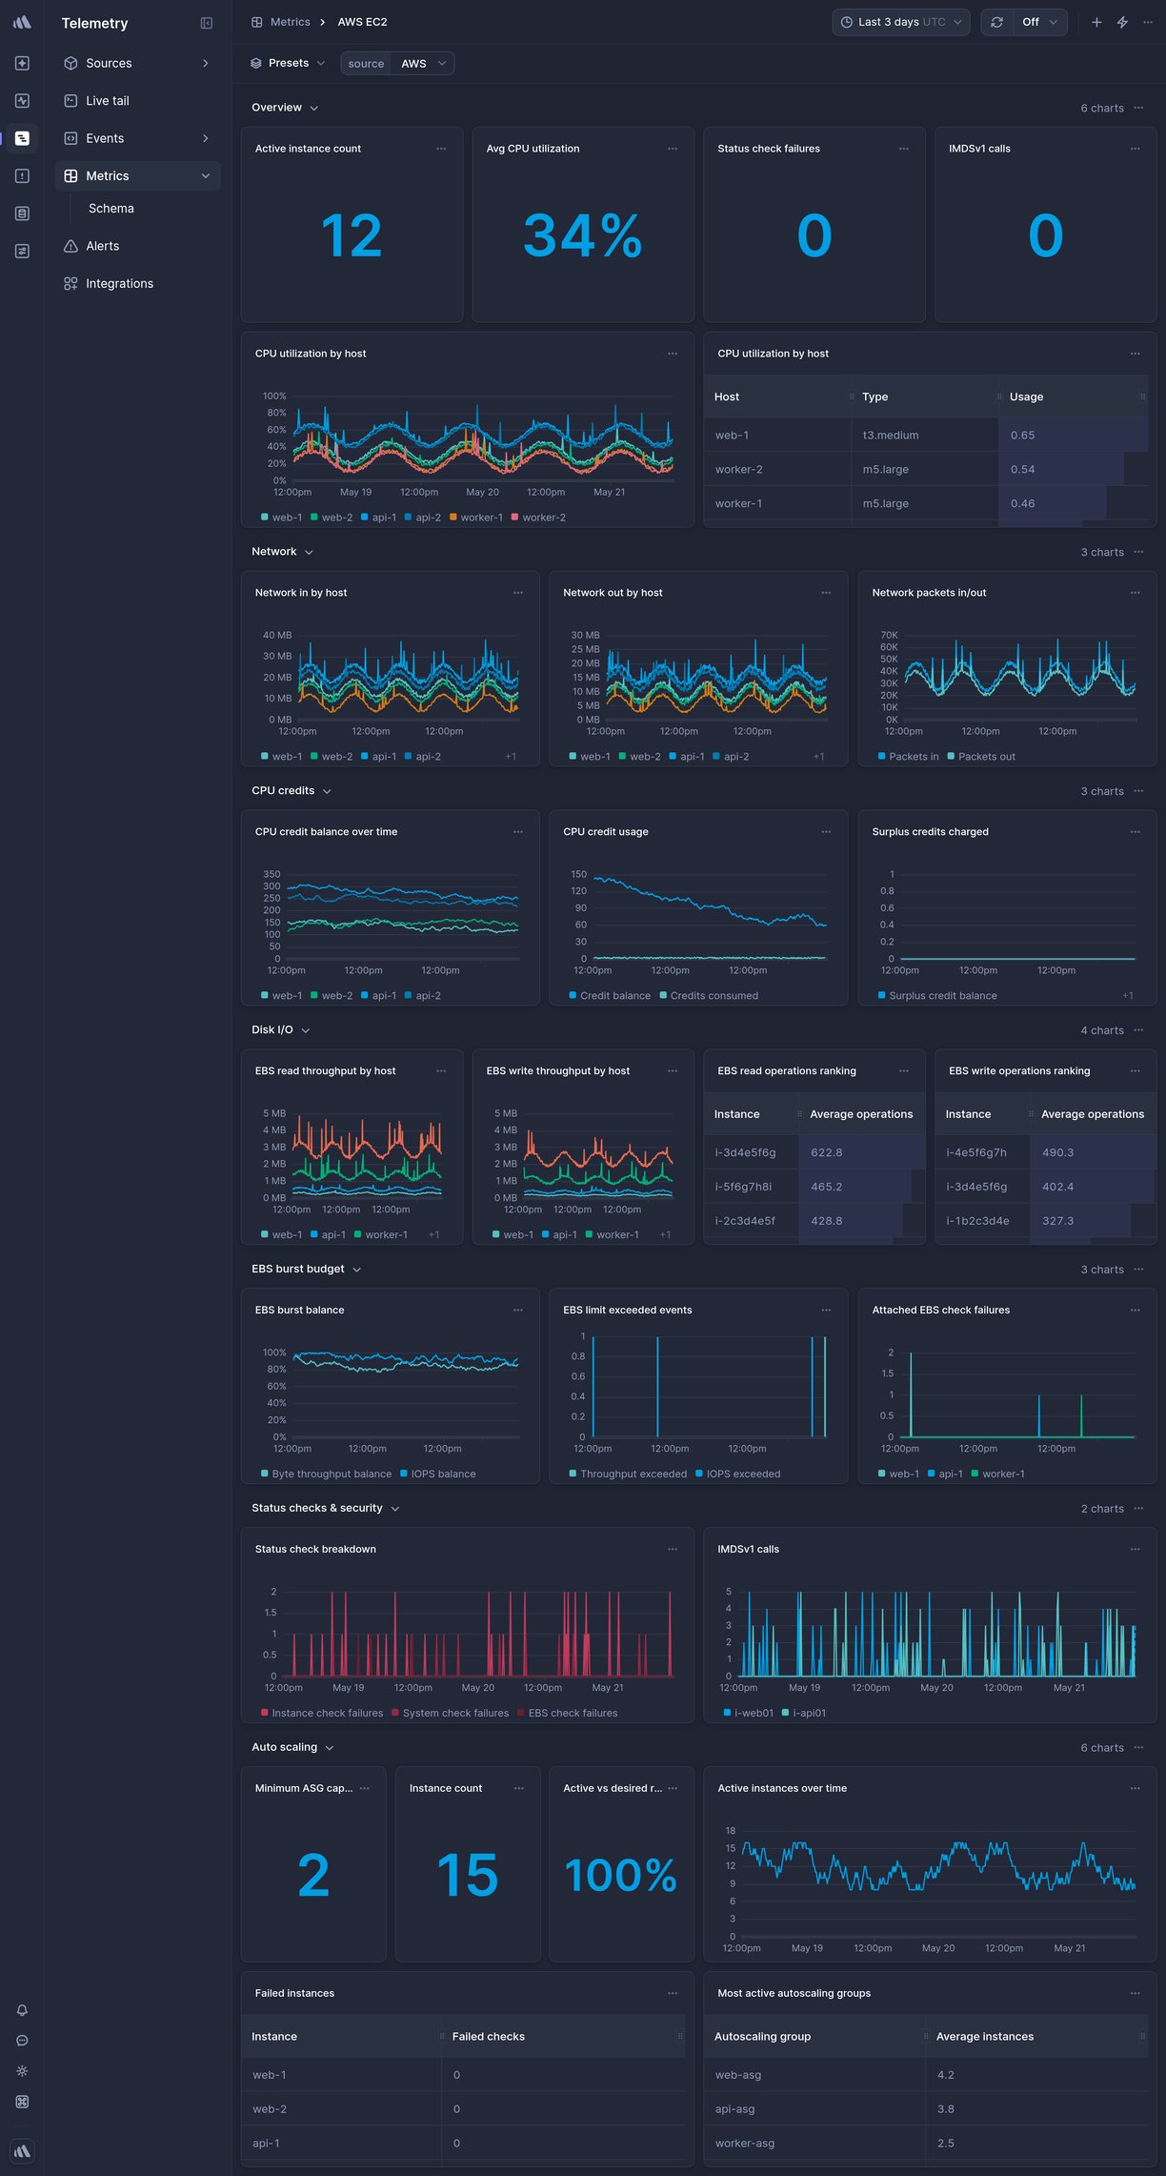The width and height of the screenshot is (1166, 2176).
Task: Open Network packets in/out chart menu
Action: point(1136,593)
